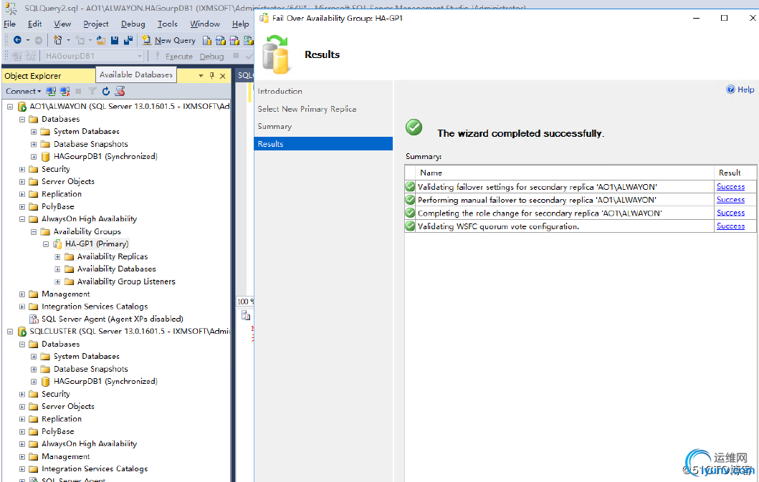Click the Help link in the wizard
Viewport: 759px width, 482px height.
click(745, 89)
